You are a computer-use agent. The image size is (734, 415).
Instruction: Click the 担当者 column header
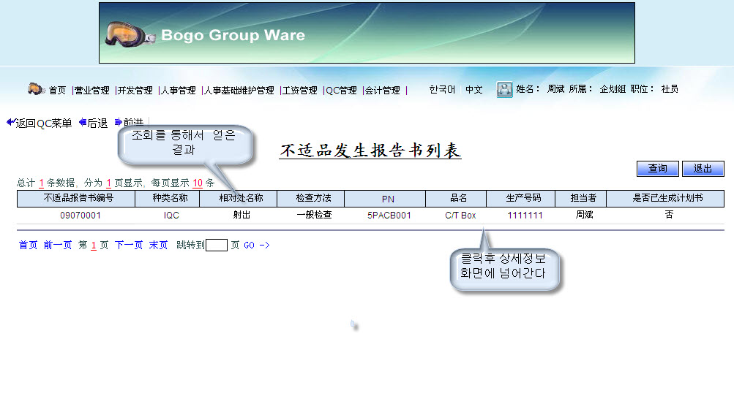[580, 199]
